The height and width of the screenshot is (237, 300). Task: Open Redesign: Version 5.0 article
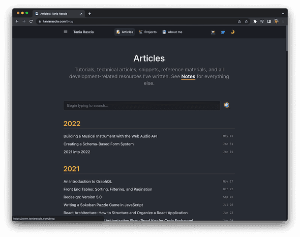point(82,197)
